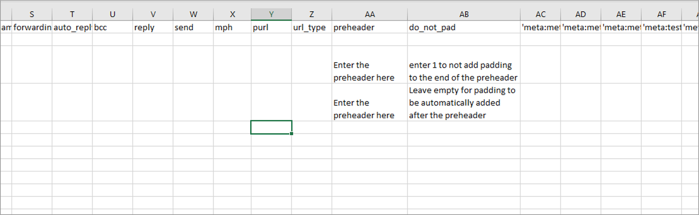Select the "url_type" cell

point(311,27)
